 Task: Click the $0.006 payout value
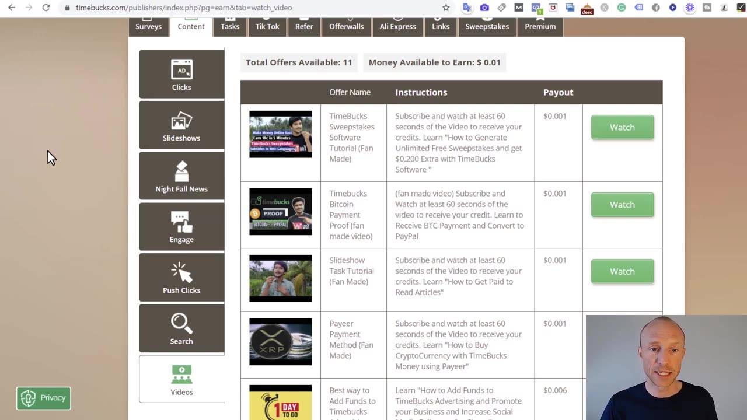[555, 390]
